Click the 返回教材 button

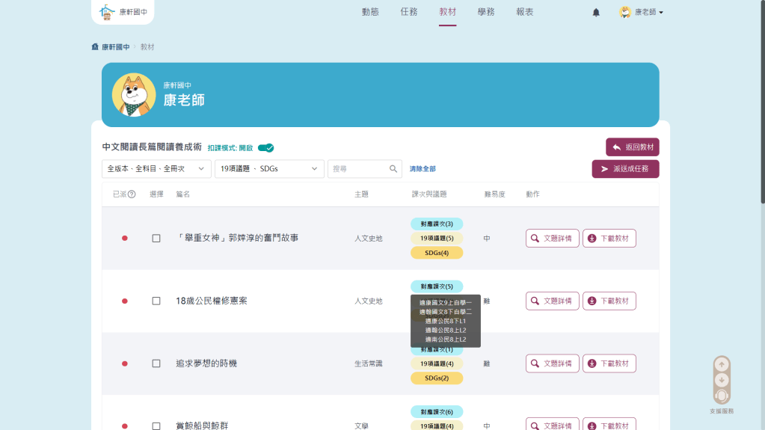(x=632, y=147)
